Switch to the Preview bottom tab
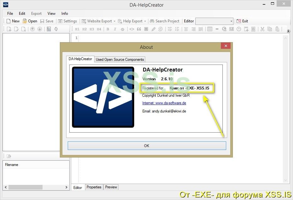The width and height of the screenshot is (293, 200). [x=111, y=187]
